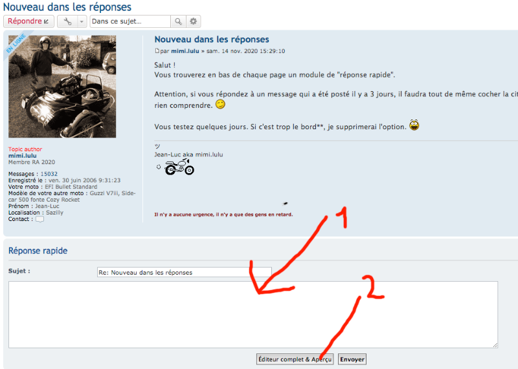
Task: Click the Contact speech bubble icon
Action: tap(39, 219)
